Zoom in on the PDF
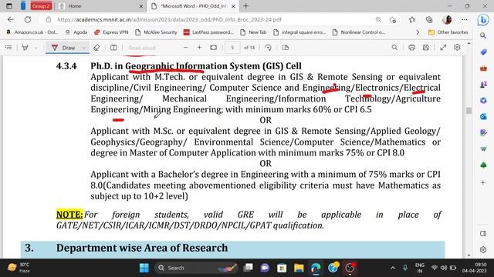This screenshot has width=494, height=277. pyautogui.click(x=199, y=48)
